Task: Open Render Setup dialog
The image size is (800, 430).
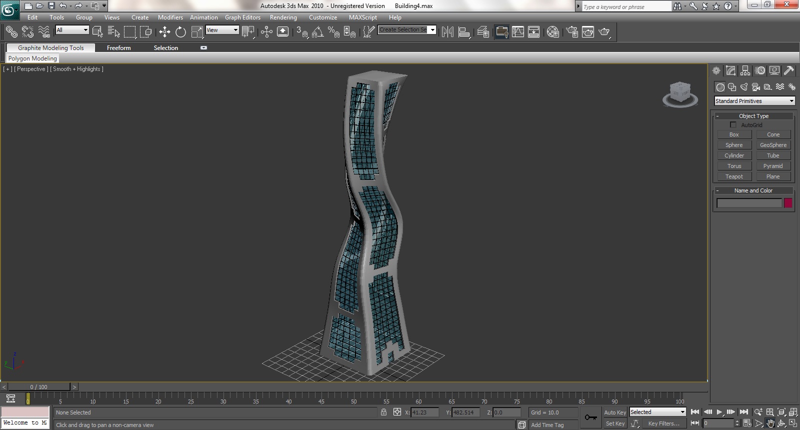Action: (571, 32)
